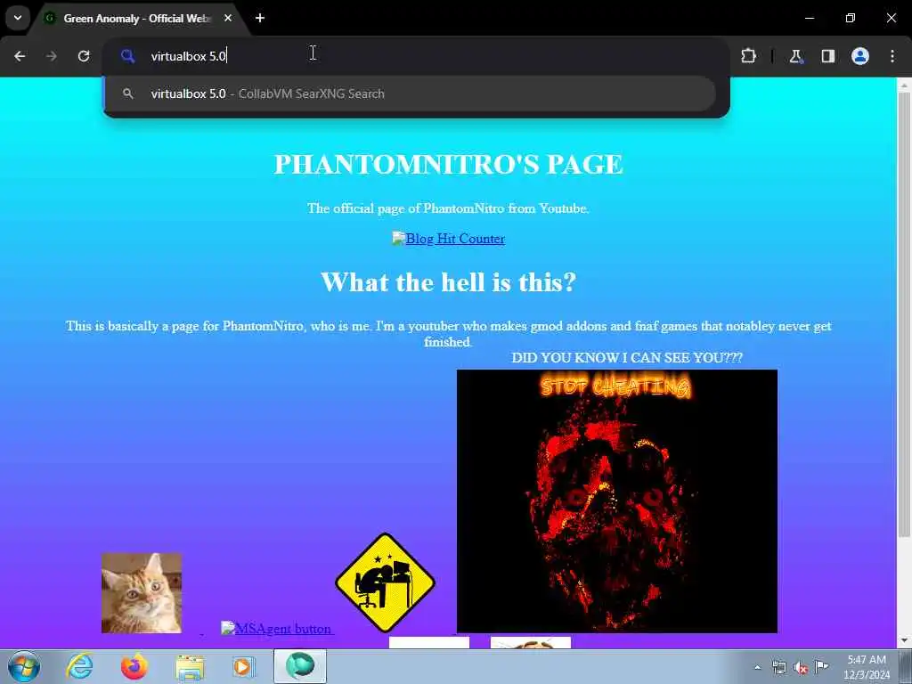Click the taskbar clock showing 5:47 AM
The width and height of the screenshot is (912, 684).
(x=867, y=667)
